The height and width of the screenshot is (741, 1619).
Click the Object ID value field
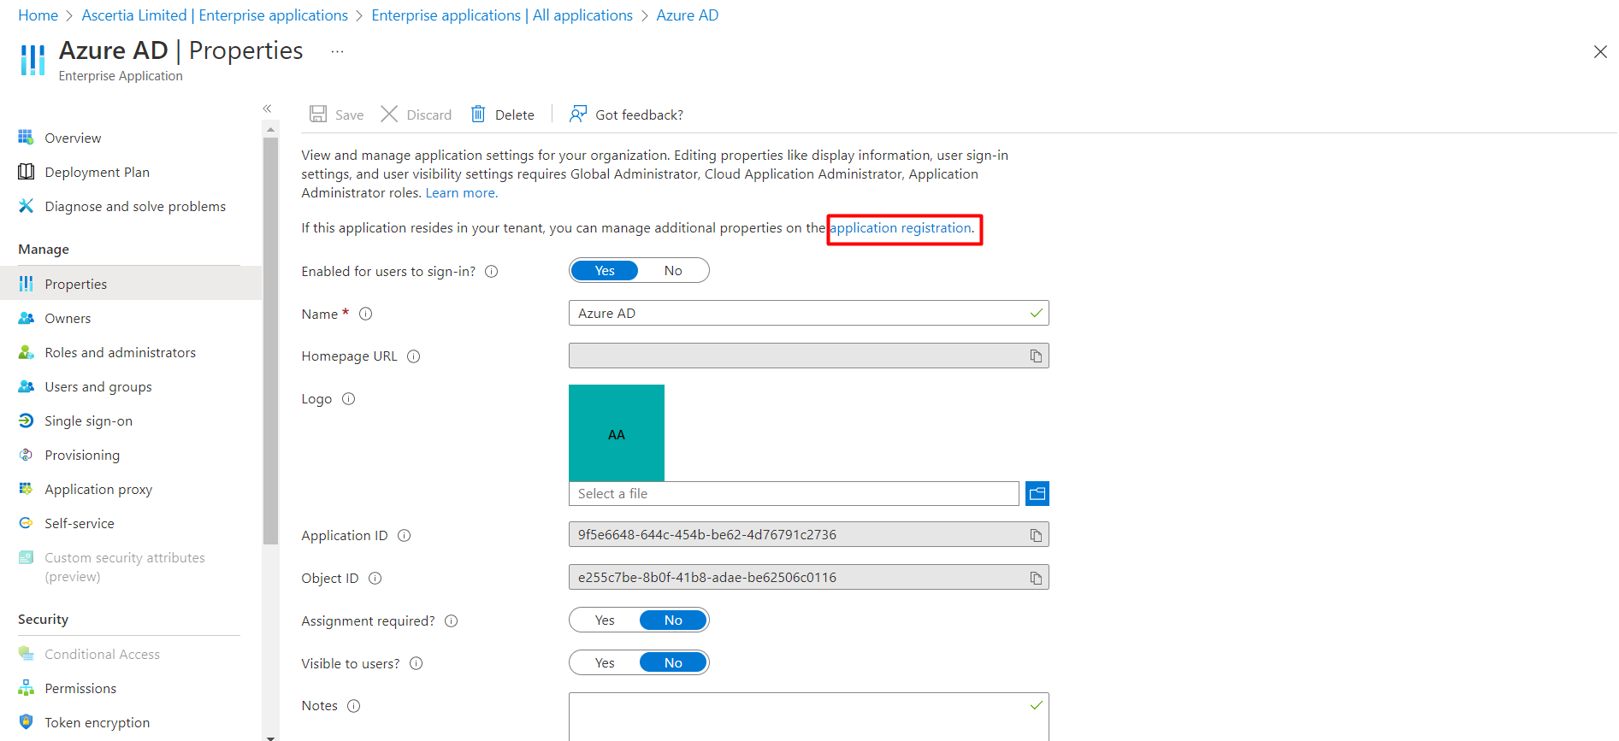coord(808,577)
